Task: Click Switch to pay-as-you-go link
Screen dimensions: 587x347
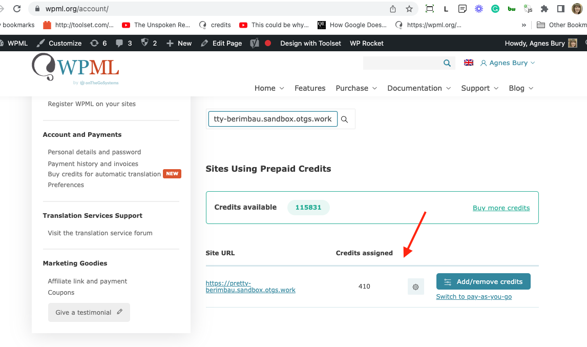Action: (474, 296)
